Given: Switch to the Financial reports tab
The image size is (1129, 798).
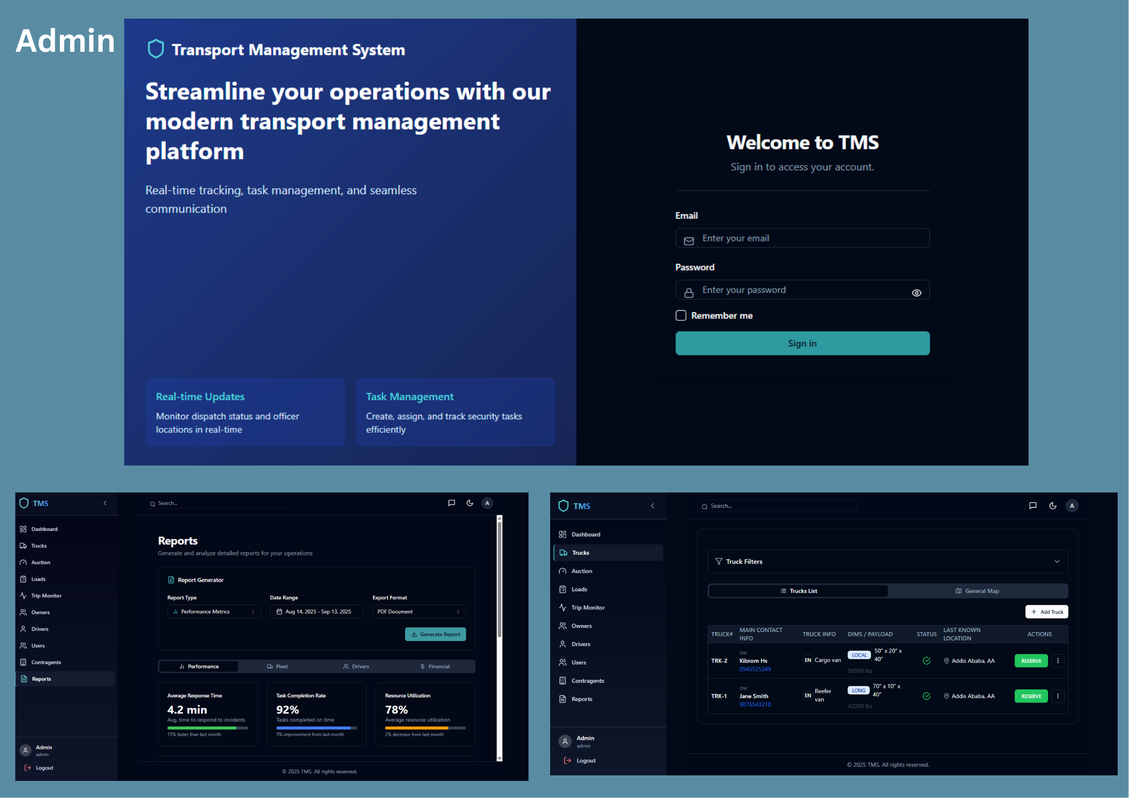Looking at the screenshot, I should click(x=435, y=666).
